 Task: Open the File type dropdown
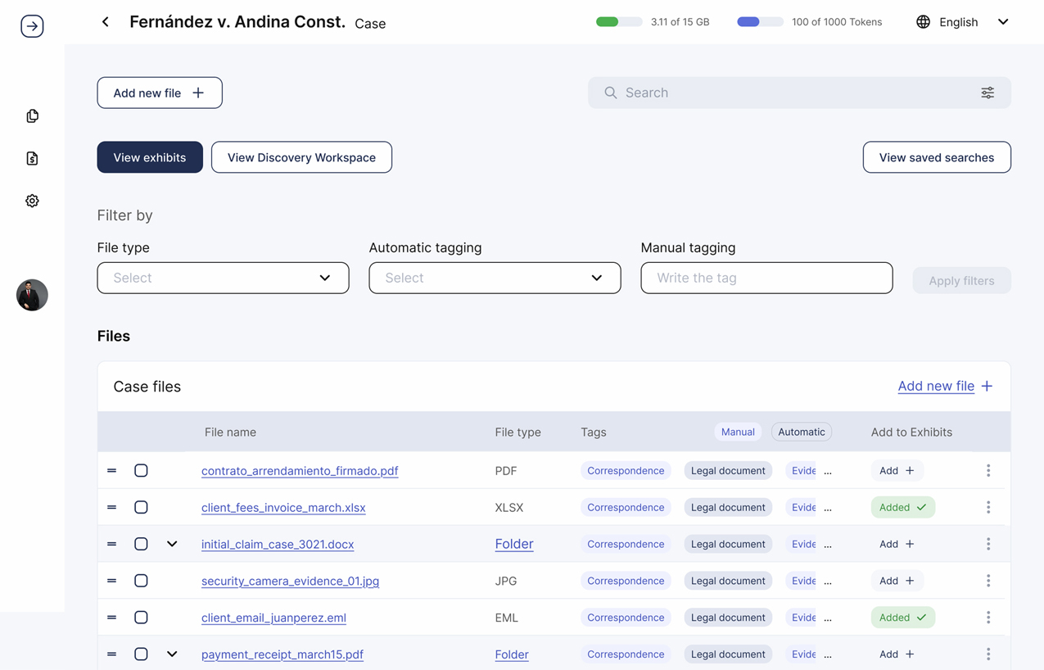click(x=223, y=278)
